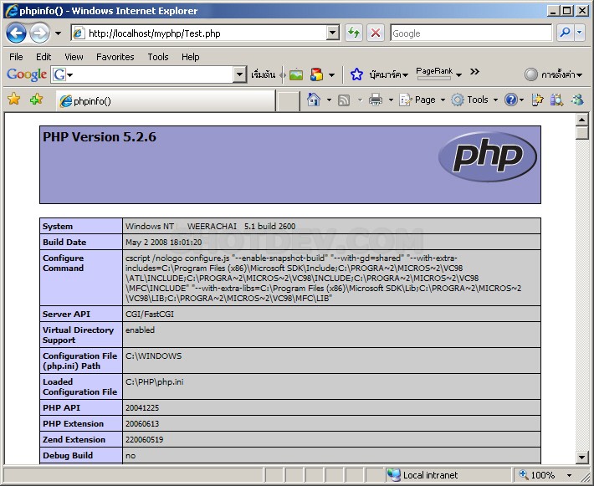Image resolution: width=594 pixels, height=486 pixels.
Task: Click the เริ่มต้น button on Google toolbar
Action: point(264,74)
